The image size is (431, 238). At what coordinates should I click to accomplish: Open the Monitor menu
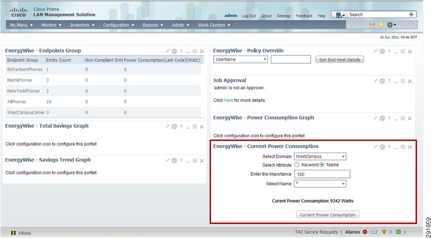52,25
